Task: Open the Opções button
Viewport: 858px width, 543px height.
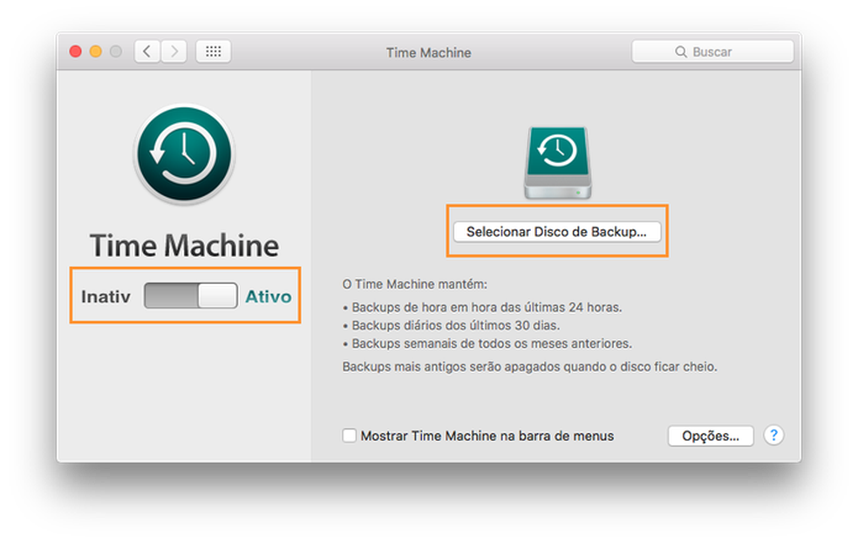Action: coord(711,436)
